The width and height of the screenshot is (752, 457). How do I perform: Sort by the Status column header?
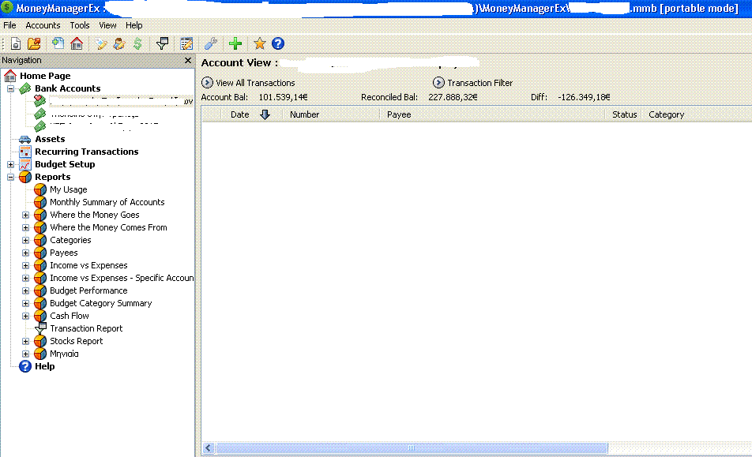624,114
